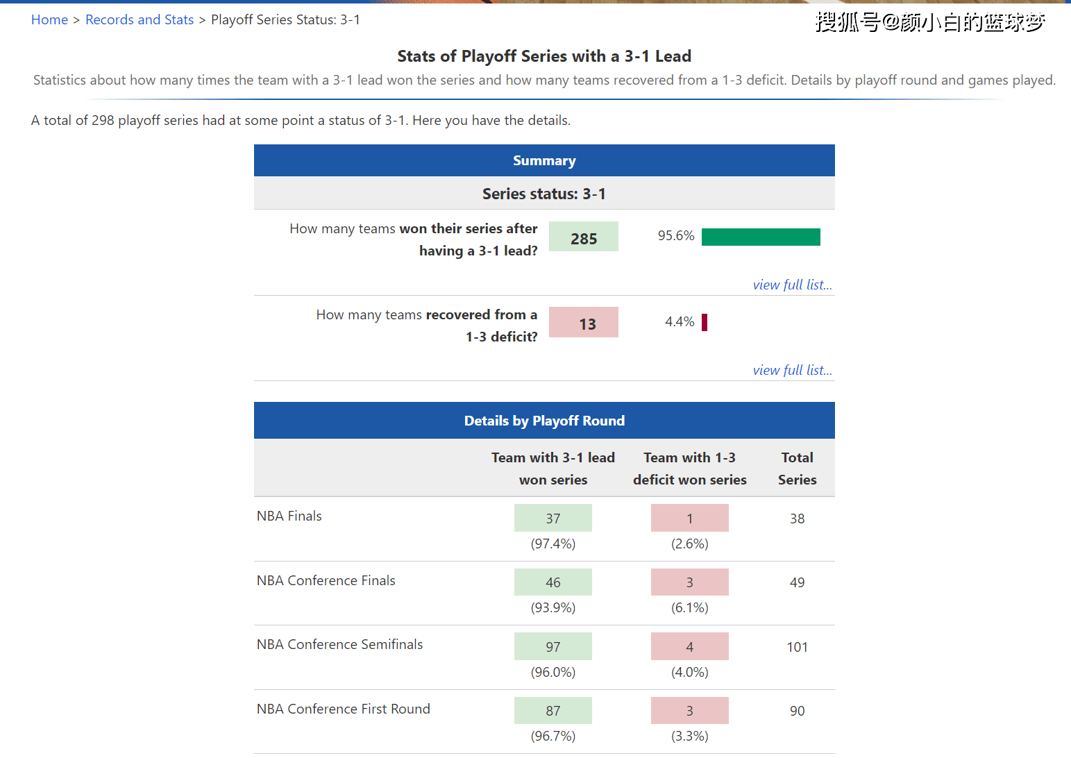Open the Home breadcrumb link
The image size is (1071, 758).
(x=49, y=20)
